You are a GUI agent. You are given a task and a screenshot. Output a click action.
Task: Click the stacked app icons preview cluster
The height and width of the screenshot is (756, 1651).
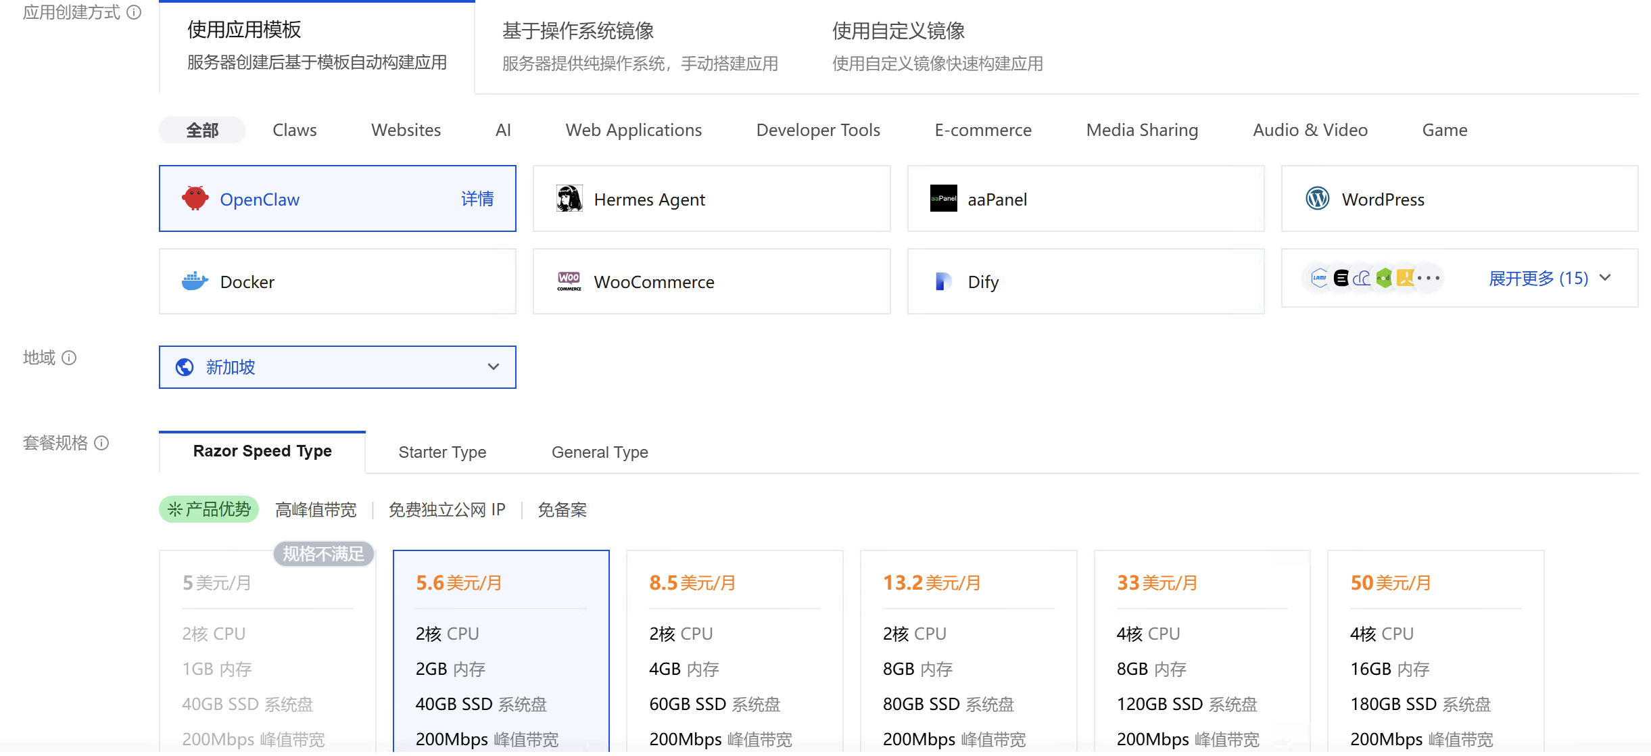1373,278
